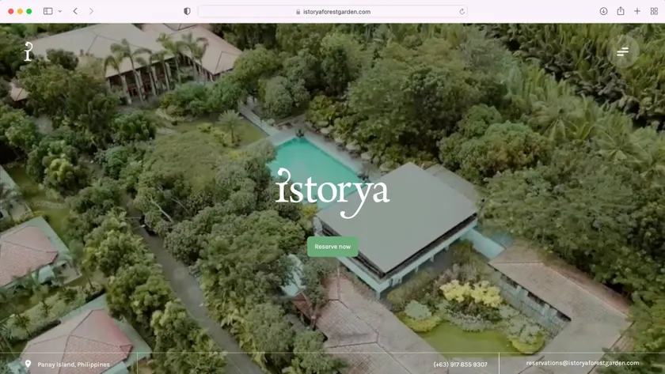The image size is (665, 374).
Task: Click the address bar showing istoryaforestgarden.com
Action: coord(332,11)
